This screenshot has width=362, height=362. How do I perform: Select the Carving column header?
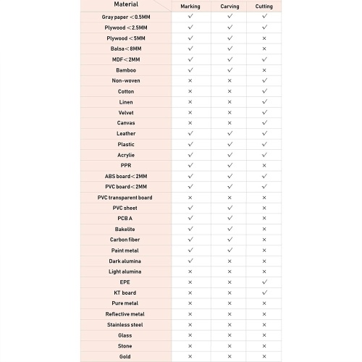click(230, 7)
